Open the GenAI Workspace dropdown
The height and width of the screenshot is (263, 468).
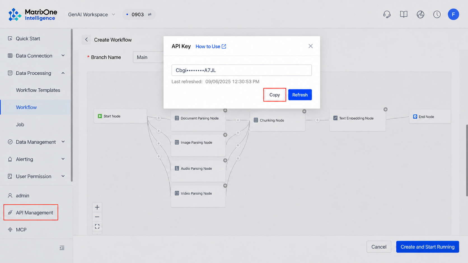92,15
